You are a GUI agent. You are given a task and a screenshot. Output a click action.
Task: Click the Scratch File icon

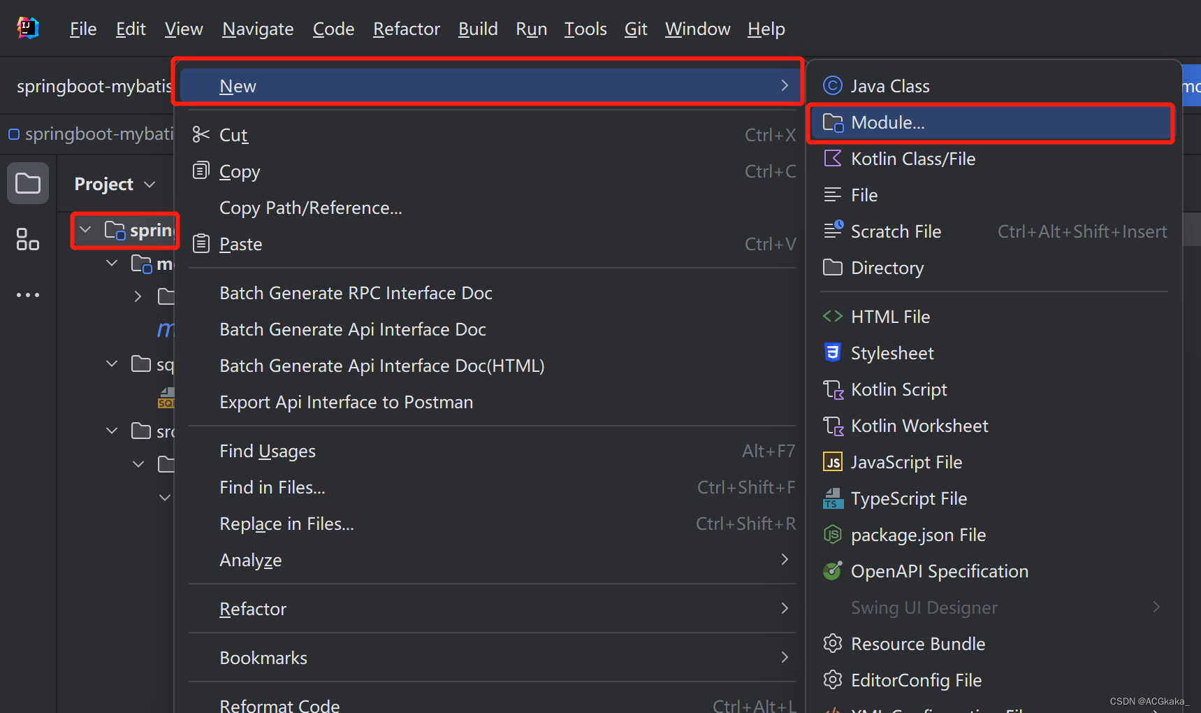(x=833, y=230)
